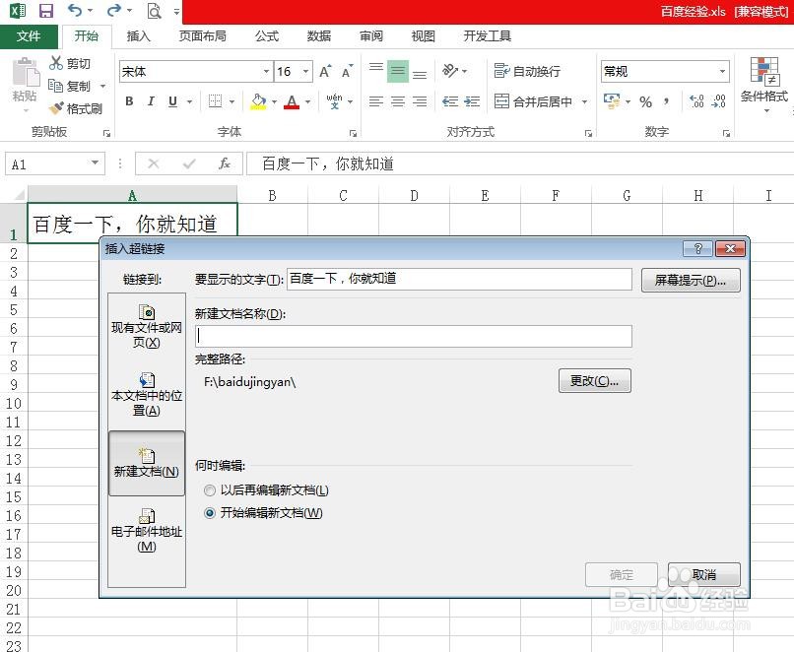Open the accounting number format
The height and width of the screenshot is (652, 794).
612,101
